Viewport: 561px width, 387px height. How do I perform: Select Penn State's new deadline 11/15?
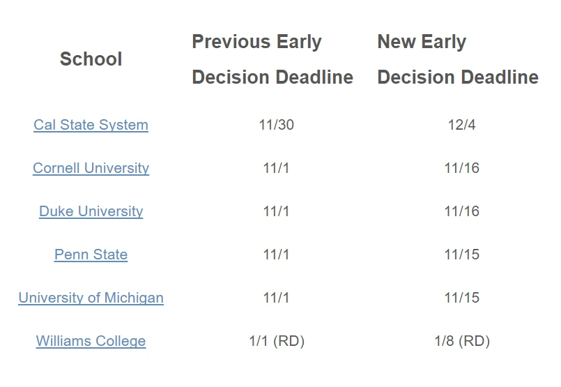click(462, 255)
